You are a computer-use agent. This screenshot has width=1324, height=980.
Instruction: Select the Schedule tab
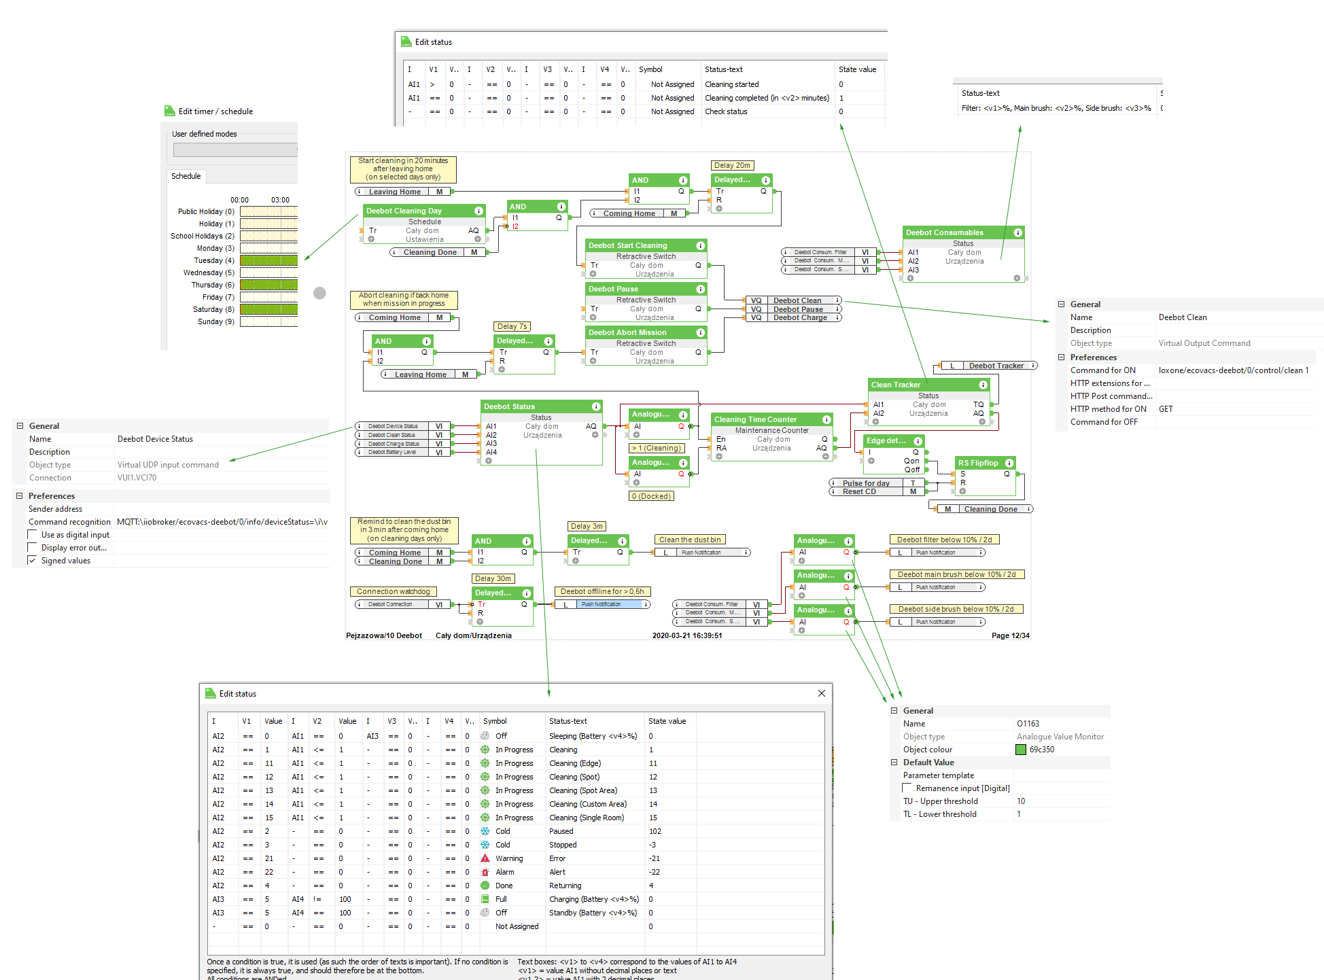[186, 176]
